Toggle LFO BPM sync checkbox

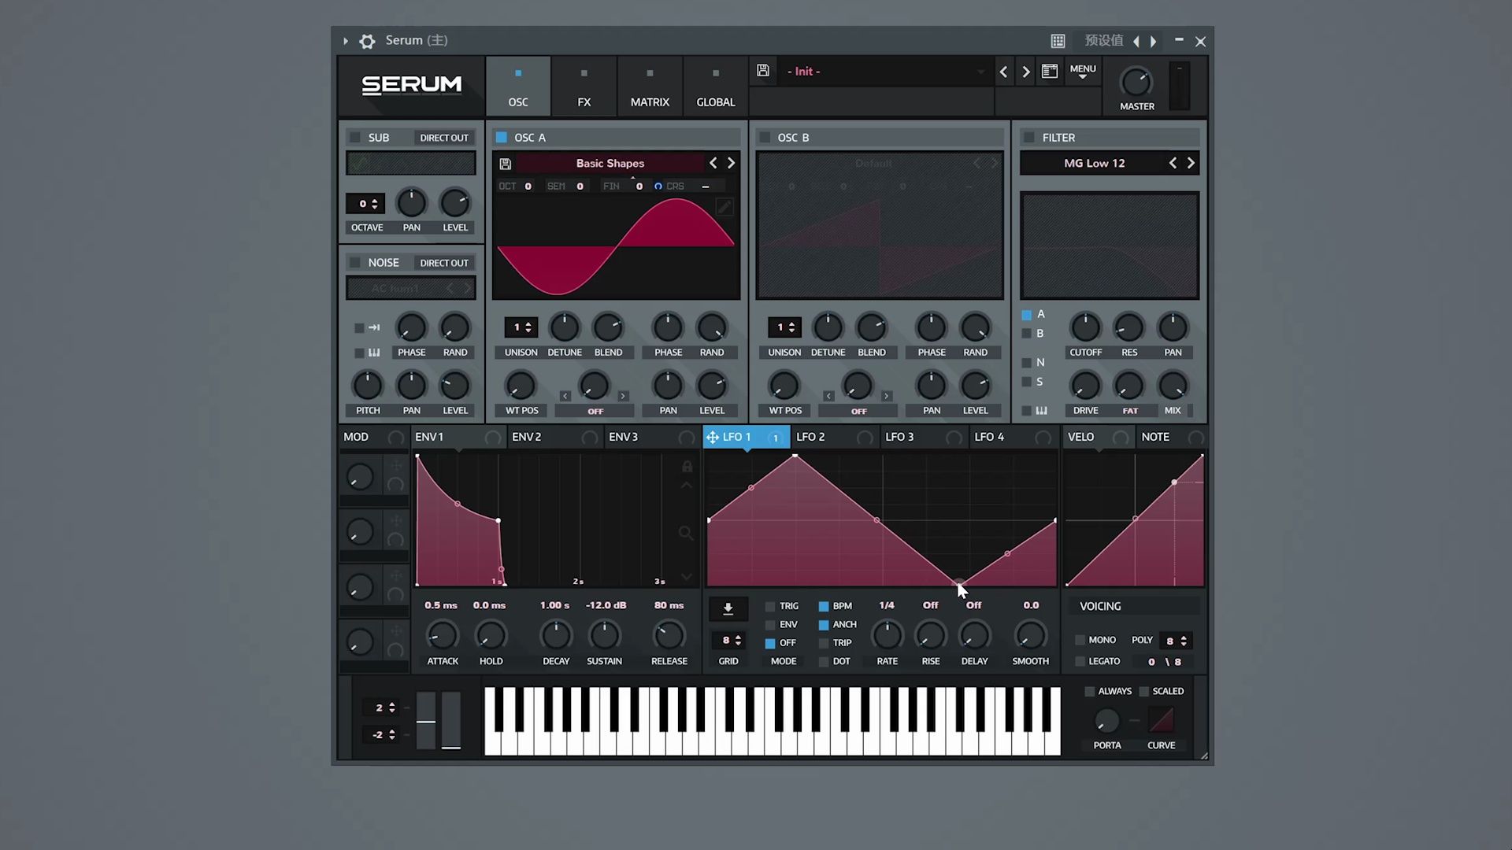pos(824,607)
